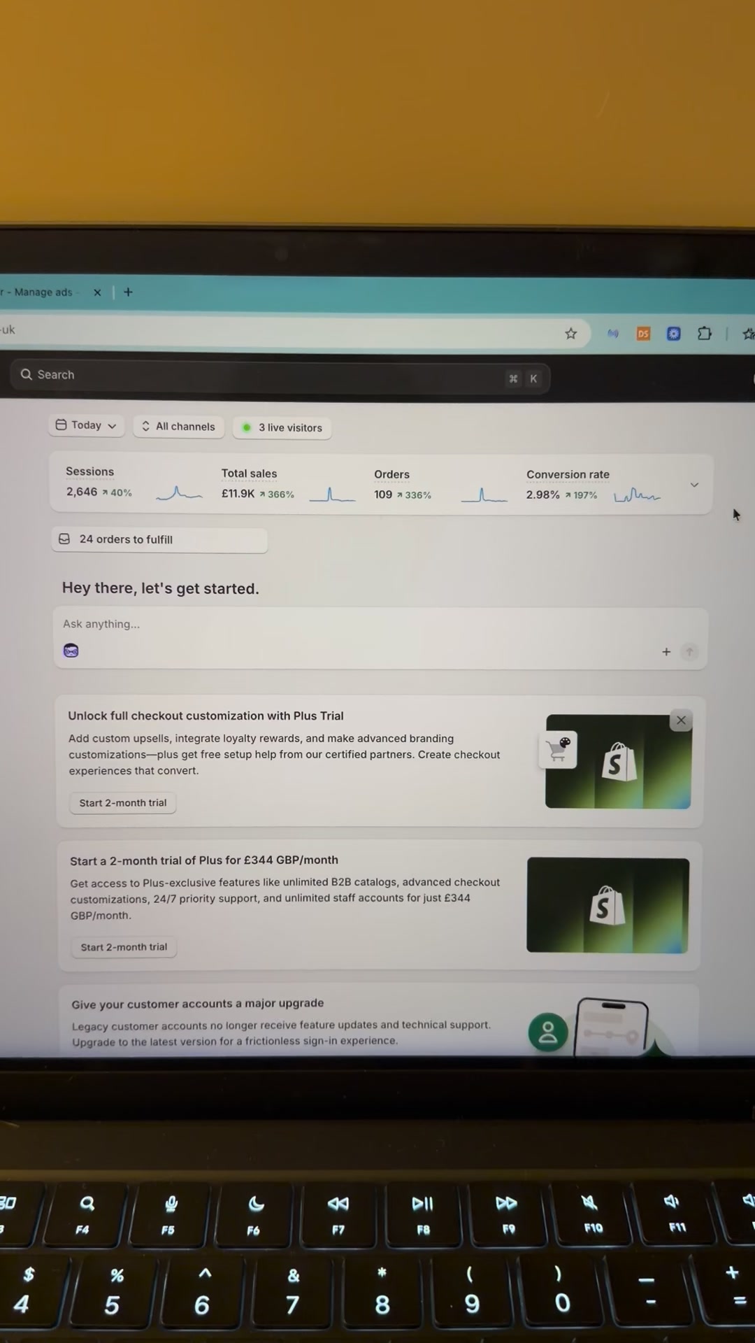
Task: Open "24 orders to fulfill"
Action: pos(159,539)
